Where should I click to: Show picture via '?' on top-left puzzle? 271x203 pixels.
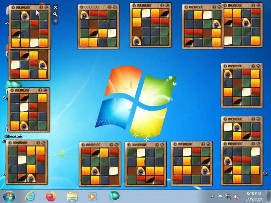pyautogui.click(x=41, y=7)
